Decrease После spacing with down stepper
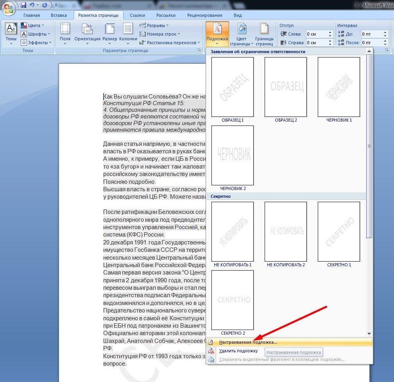The height and width of the screenshot is (382, 394). click(x=385, y=44)
